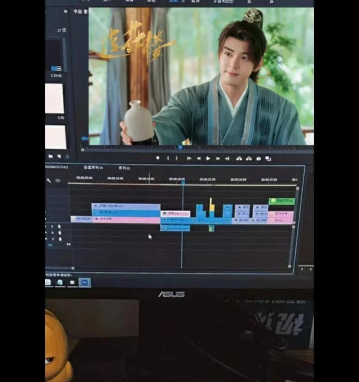The width and height of the screenshot is (359, 382).
Task: Click the 27 items count label
Action: (x=62, y=30)
